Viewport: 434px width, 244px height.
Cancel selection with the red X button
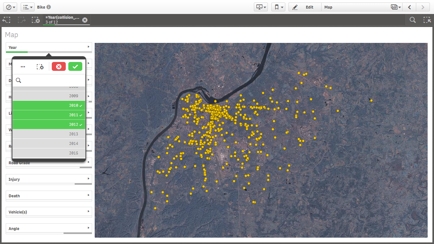(59, 66)
